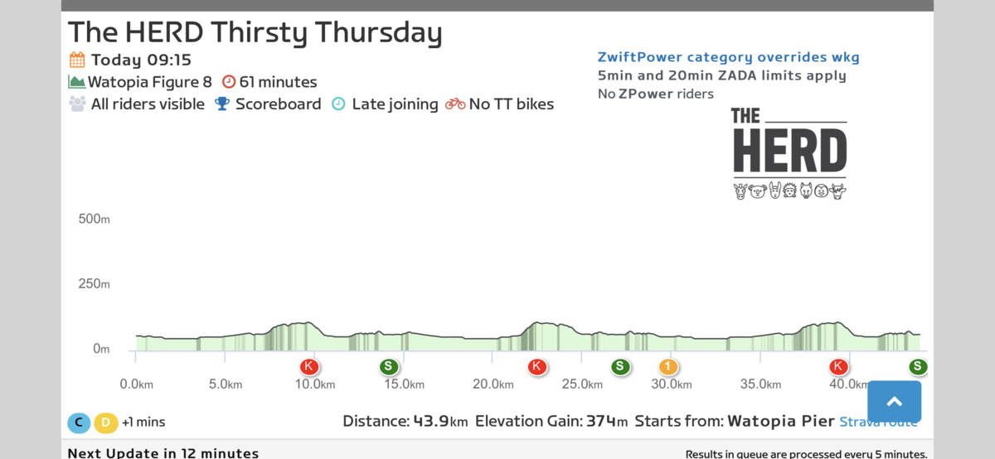The image size is (995, 459).
Task: Click the green S marker at route end
Action: (x=917, y=366)
